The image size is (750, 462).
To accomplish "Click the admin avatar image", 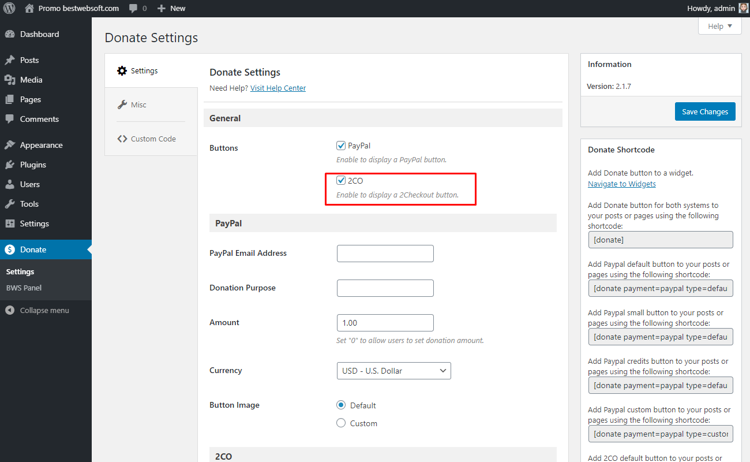I will 744,9.
